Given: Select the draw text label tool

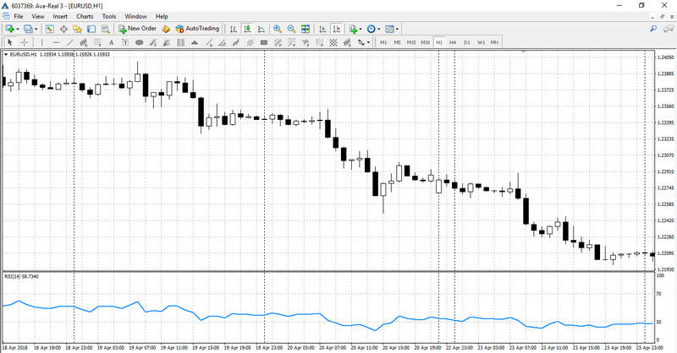Looking at the screenshot, I should [112, 42].
